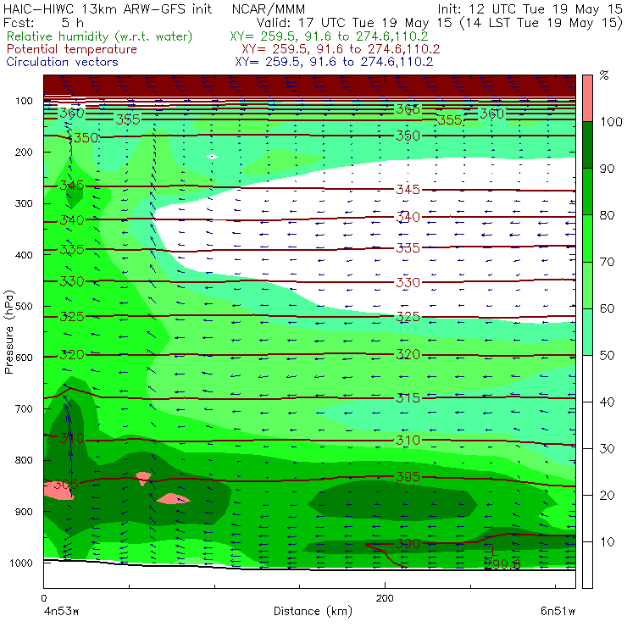Click the '10' colorbar scale label
The height and width of the screenshot is (627, 627).
[x=607, y=541]
